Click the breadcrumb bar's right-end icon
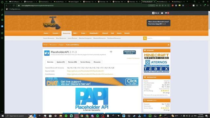Screen dimensions: 210x118 point(168,45)
